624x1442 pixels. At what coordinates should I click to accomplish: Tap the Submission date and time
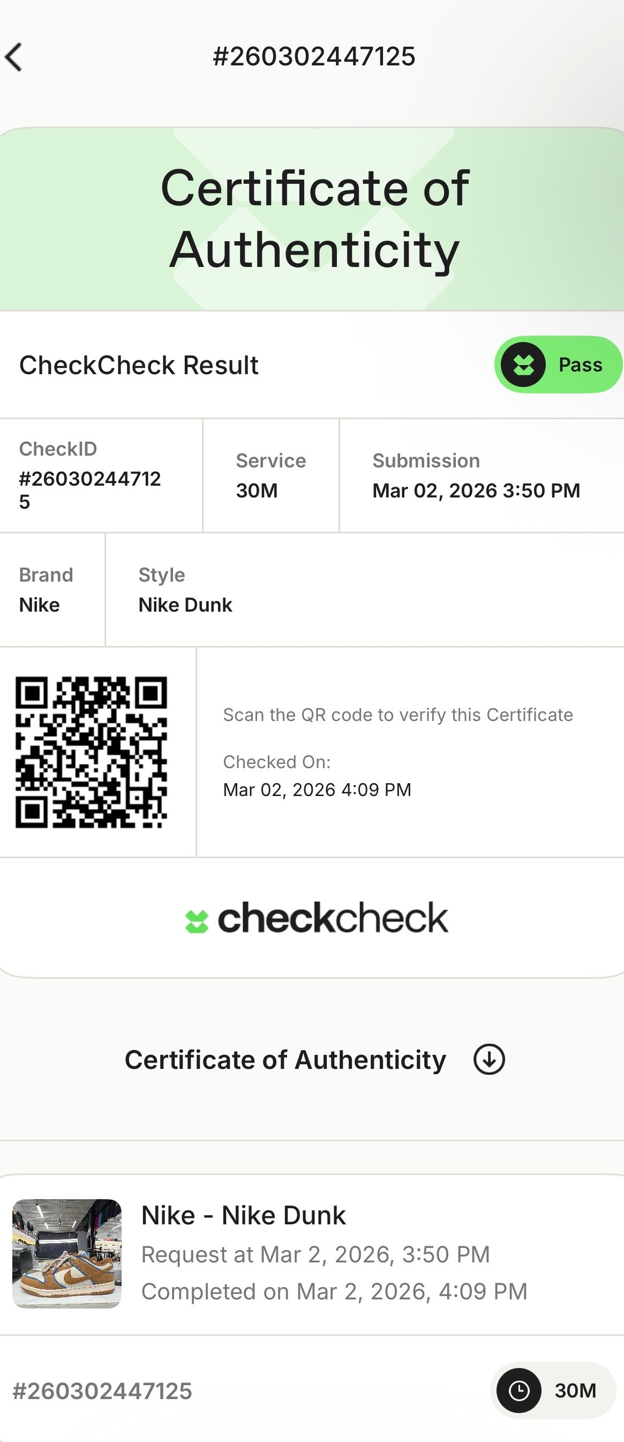point(476,490)
